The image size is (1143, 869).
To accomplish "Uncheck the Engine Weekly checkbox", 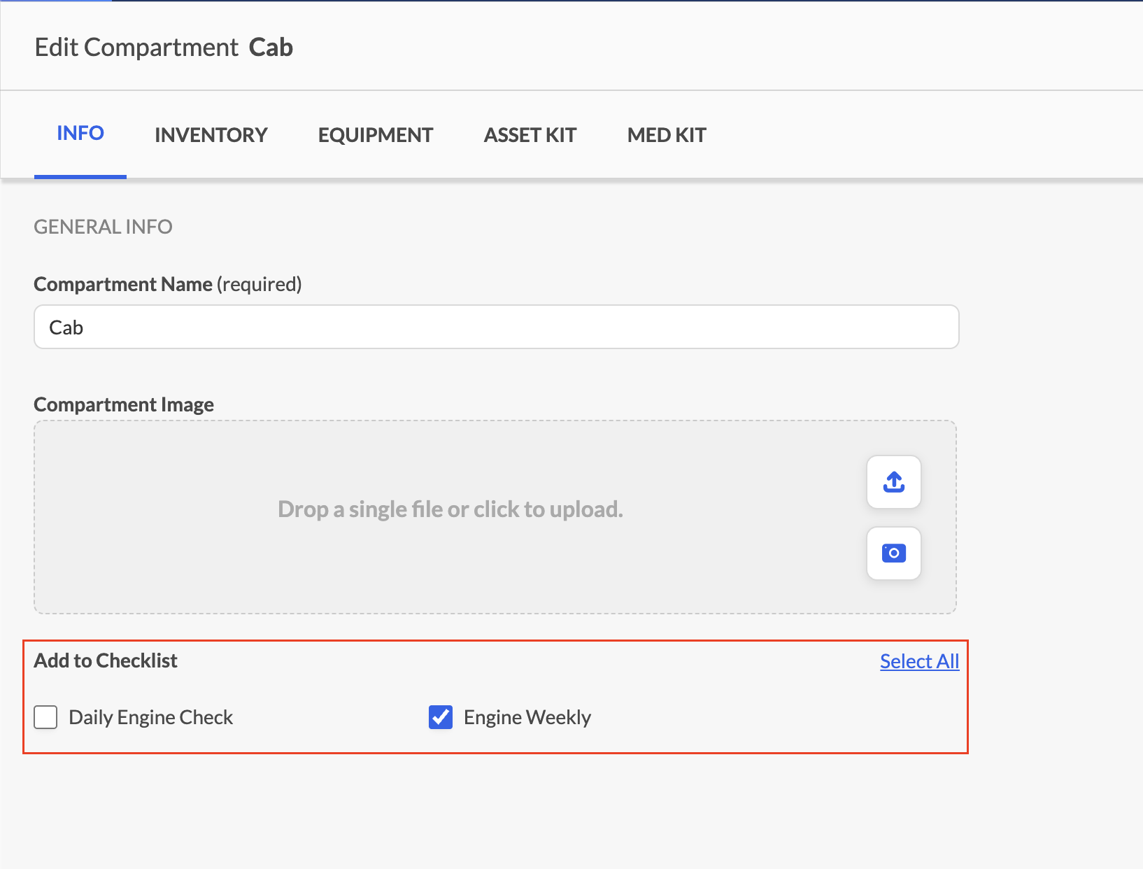I will pos(441,717).
